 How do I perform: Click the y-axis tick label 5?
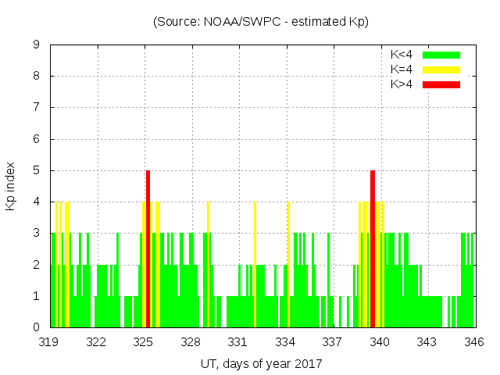(37, 170)
